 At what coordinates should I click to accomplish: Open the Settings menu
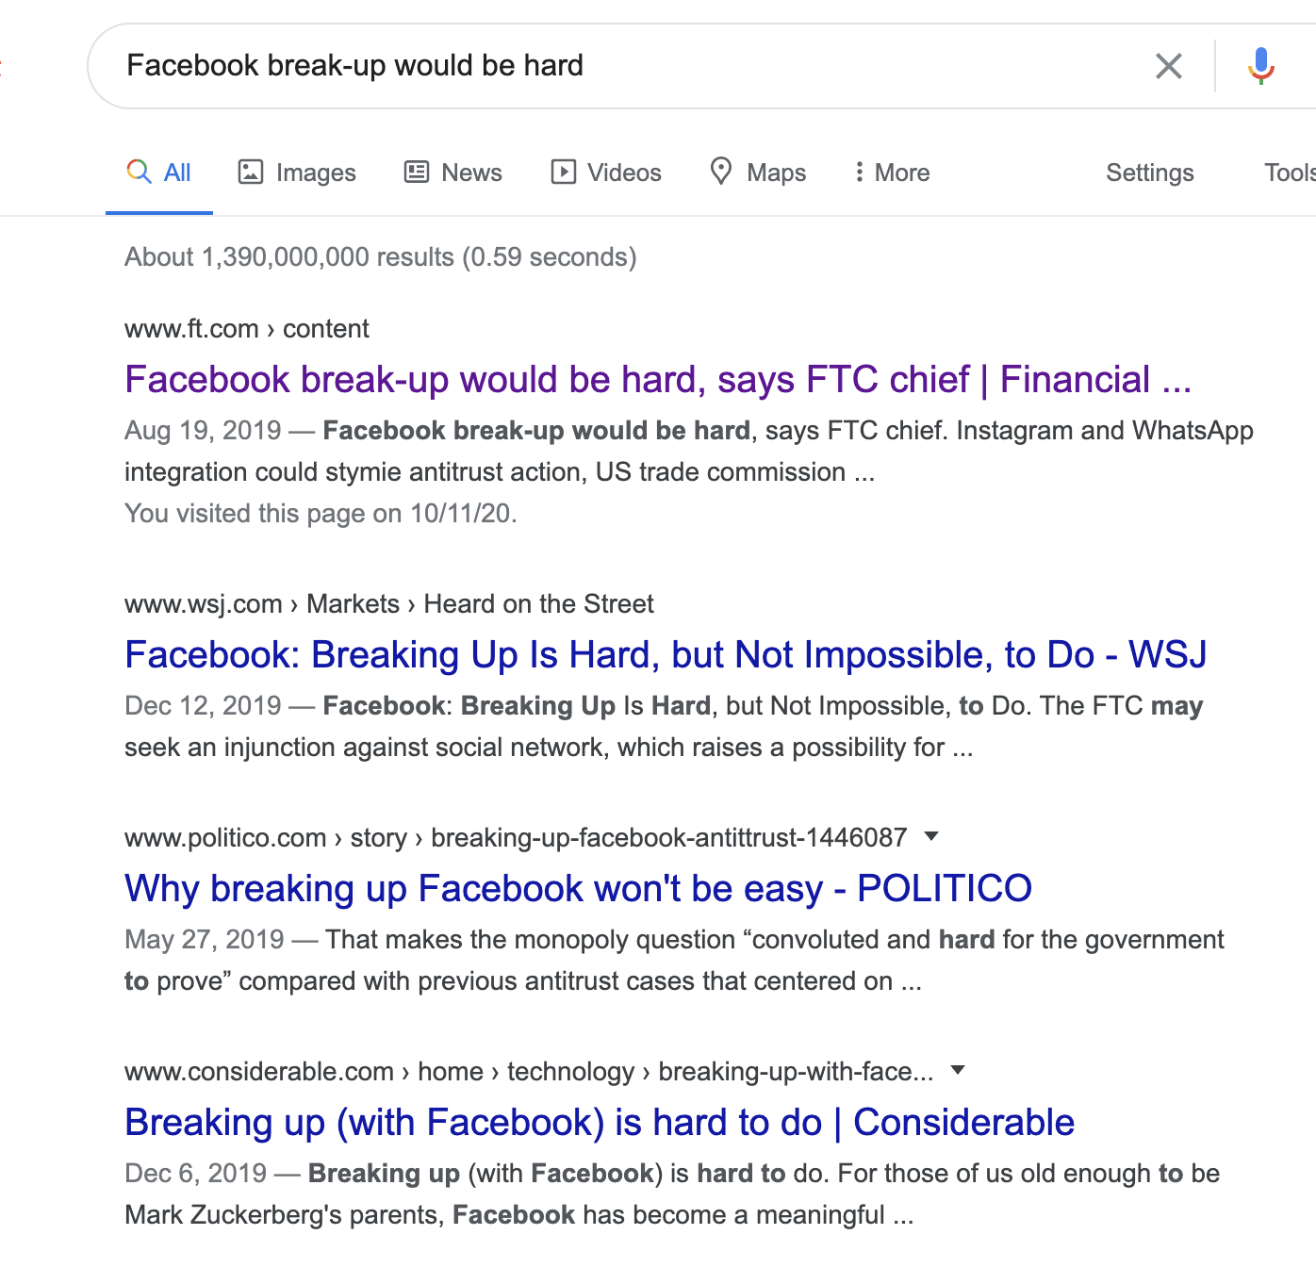coord(1149,173)
